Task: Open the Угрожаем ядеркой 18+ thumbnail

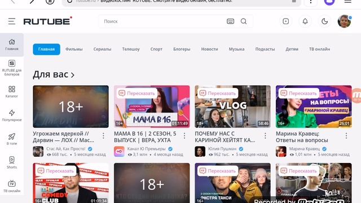Action: (x=71, y=107)
